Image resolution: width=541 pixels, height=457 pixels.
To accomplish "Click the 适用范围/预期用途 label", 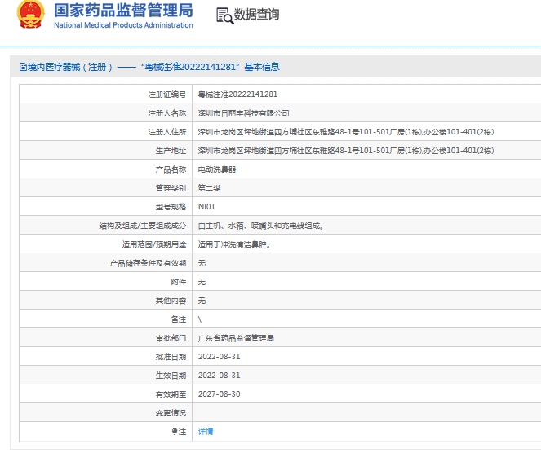I will click(x=154, y=244).
